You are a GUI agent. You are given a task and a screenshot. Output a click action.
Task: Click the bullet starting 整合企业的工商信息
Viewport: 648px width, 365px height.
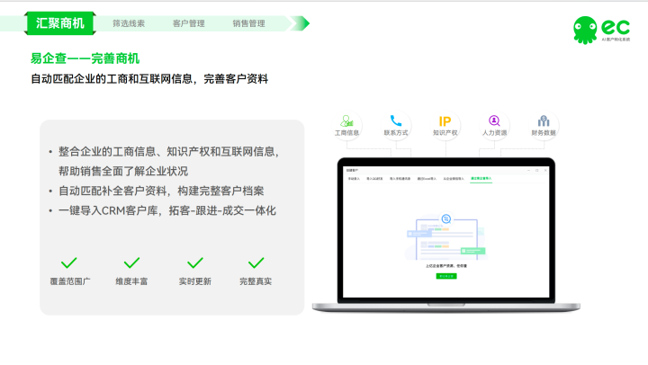click(x=168, y=152)
